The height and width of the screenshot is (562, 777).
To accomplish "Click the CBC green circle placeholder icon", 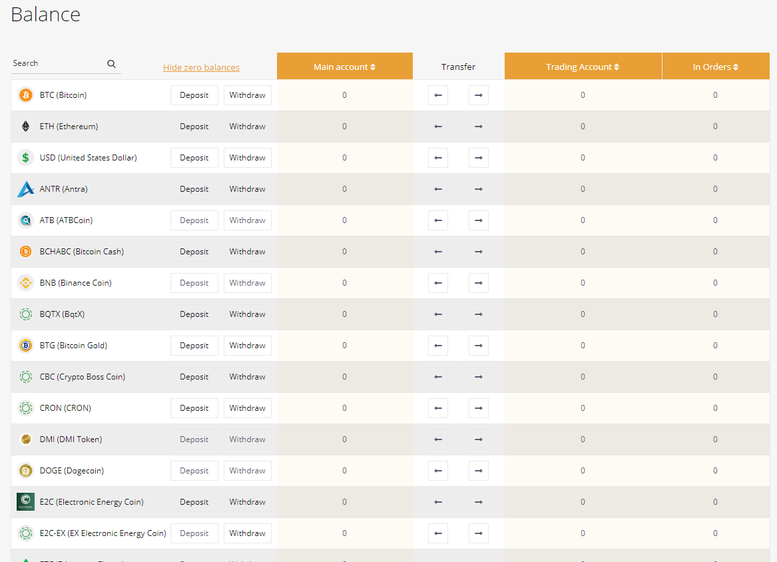I will tap(25, 376).
